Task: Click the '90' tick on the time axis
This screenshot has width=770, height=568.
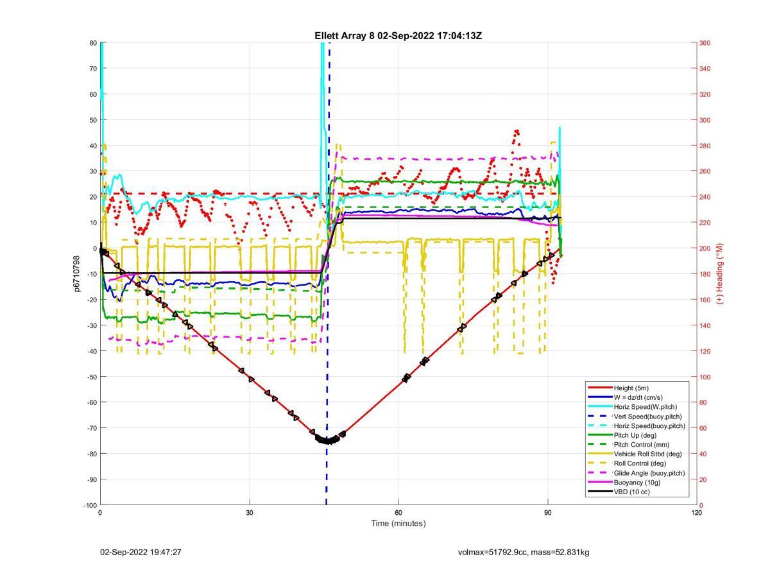Action: [x=548, y=513]
